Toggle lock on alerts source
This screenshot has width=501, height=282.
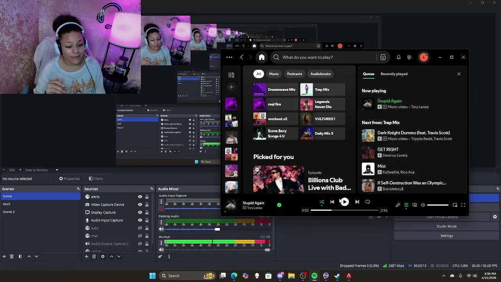[x=147, y=197]
